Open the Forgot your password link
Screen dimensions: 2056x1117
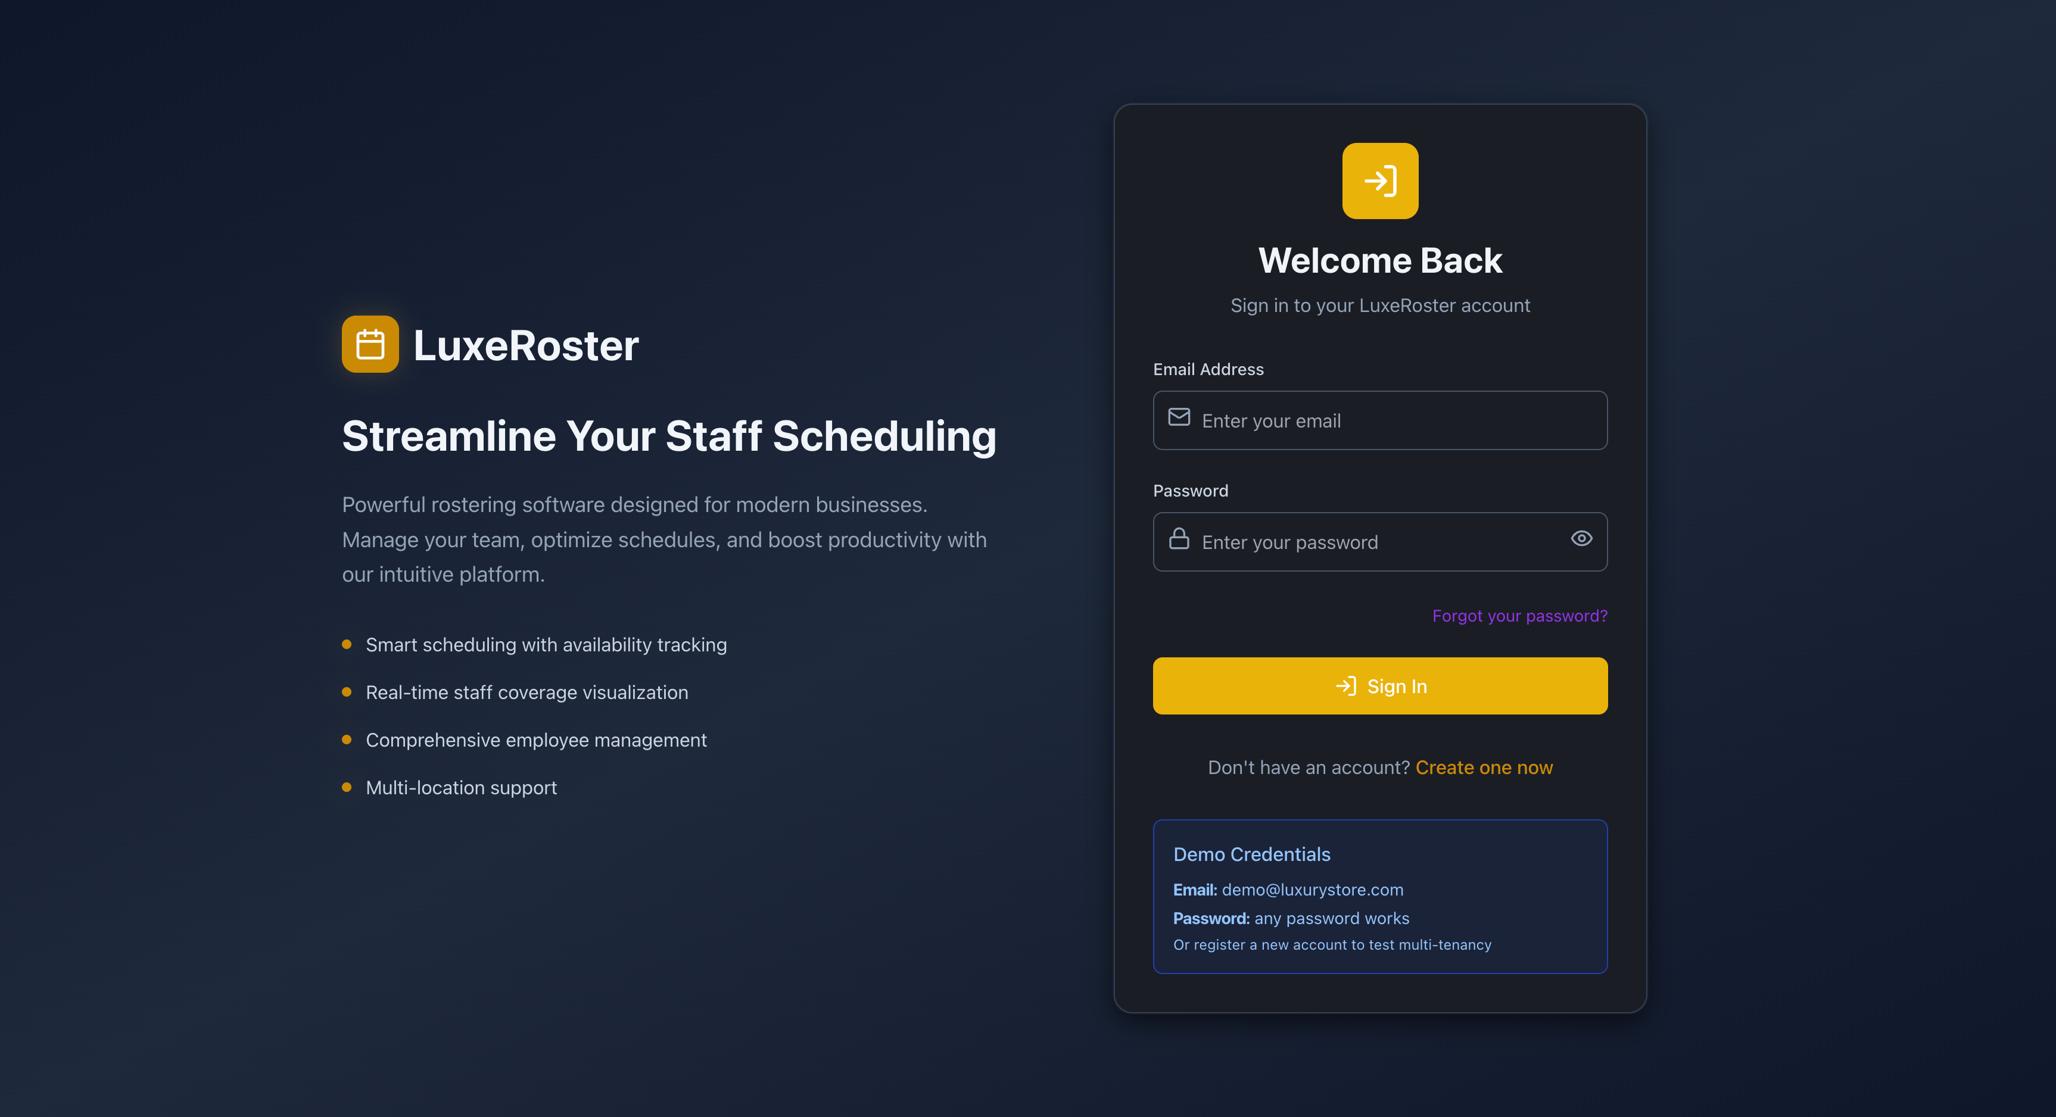[x=1519, y=615]
